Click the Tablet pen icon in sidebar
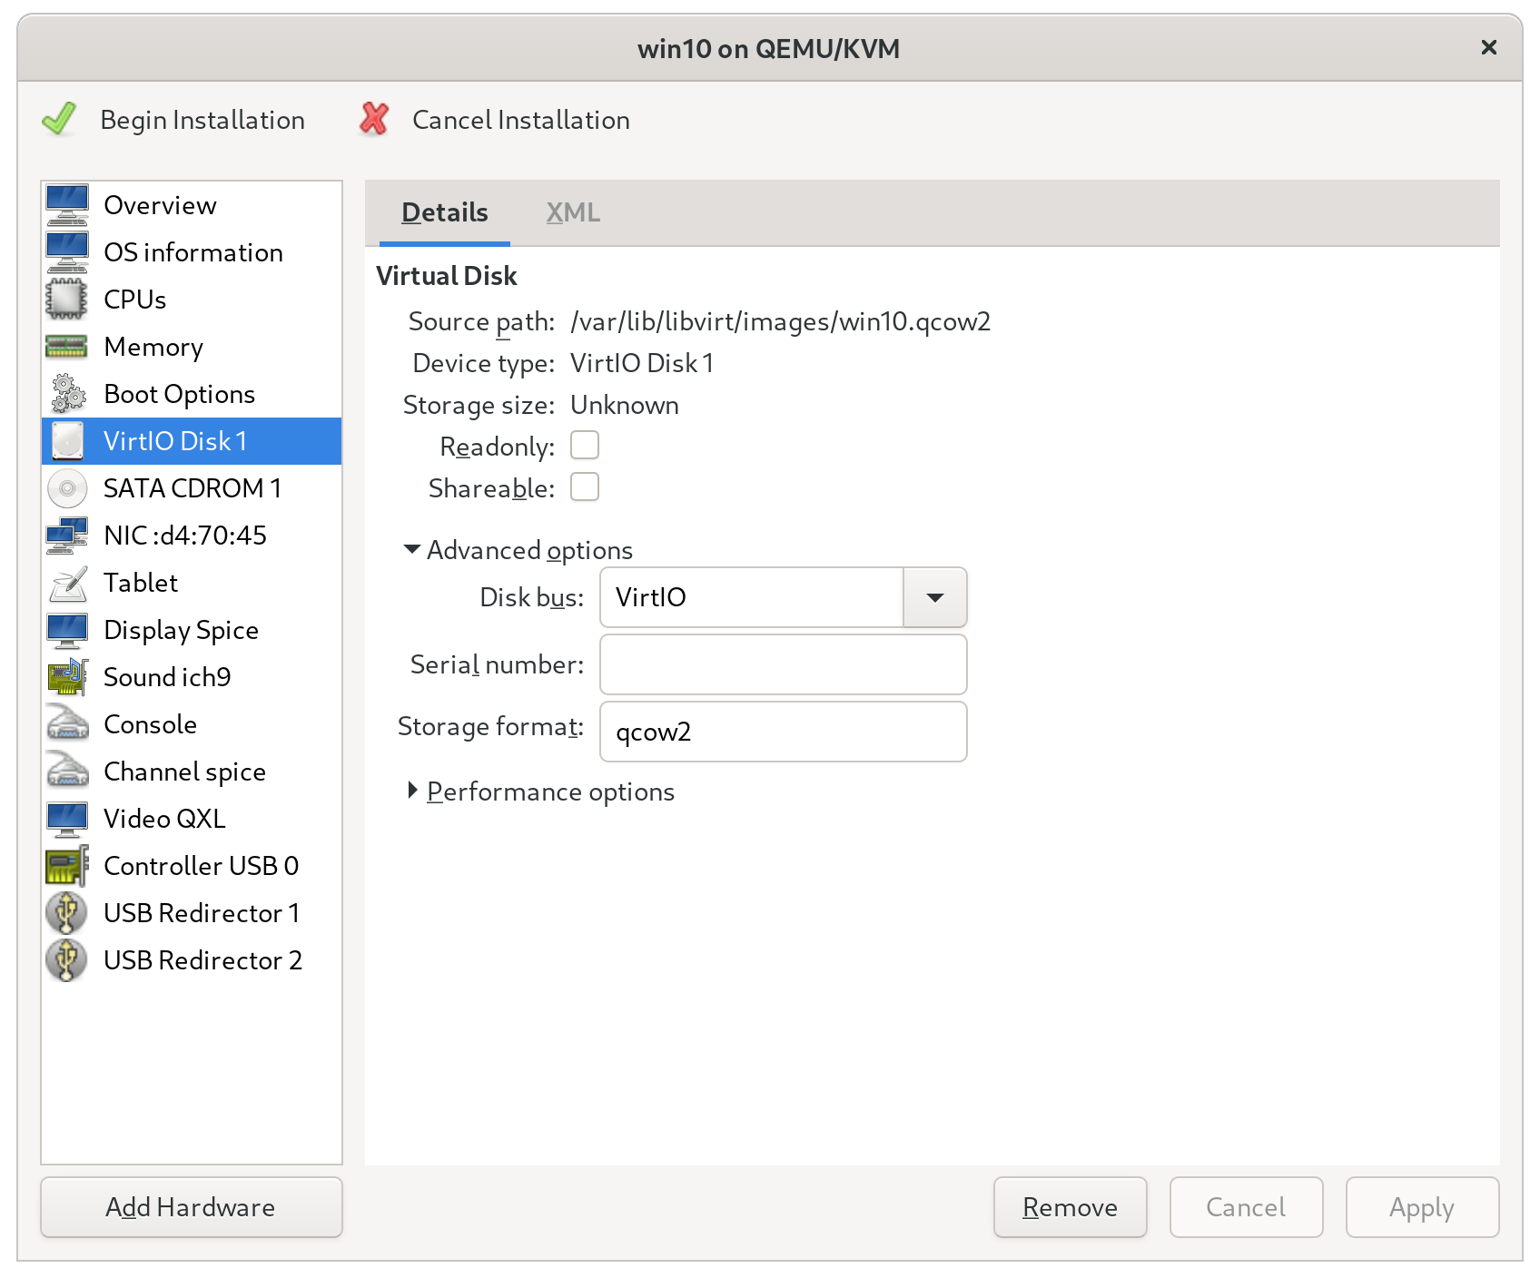This screenshot has height=1278, width=1540. (67, 583)
